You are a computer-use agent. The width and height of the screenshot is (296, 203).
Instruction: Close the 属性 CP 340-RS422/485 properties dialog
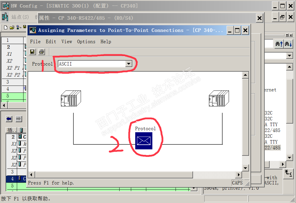coord(259,18)
